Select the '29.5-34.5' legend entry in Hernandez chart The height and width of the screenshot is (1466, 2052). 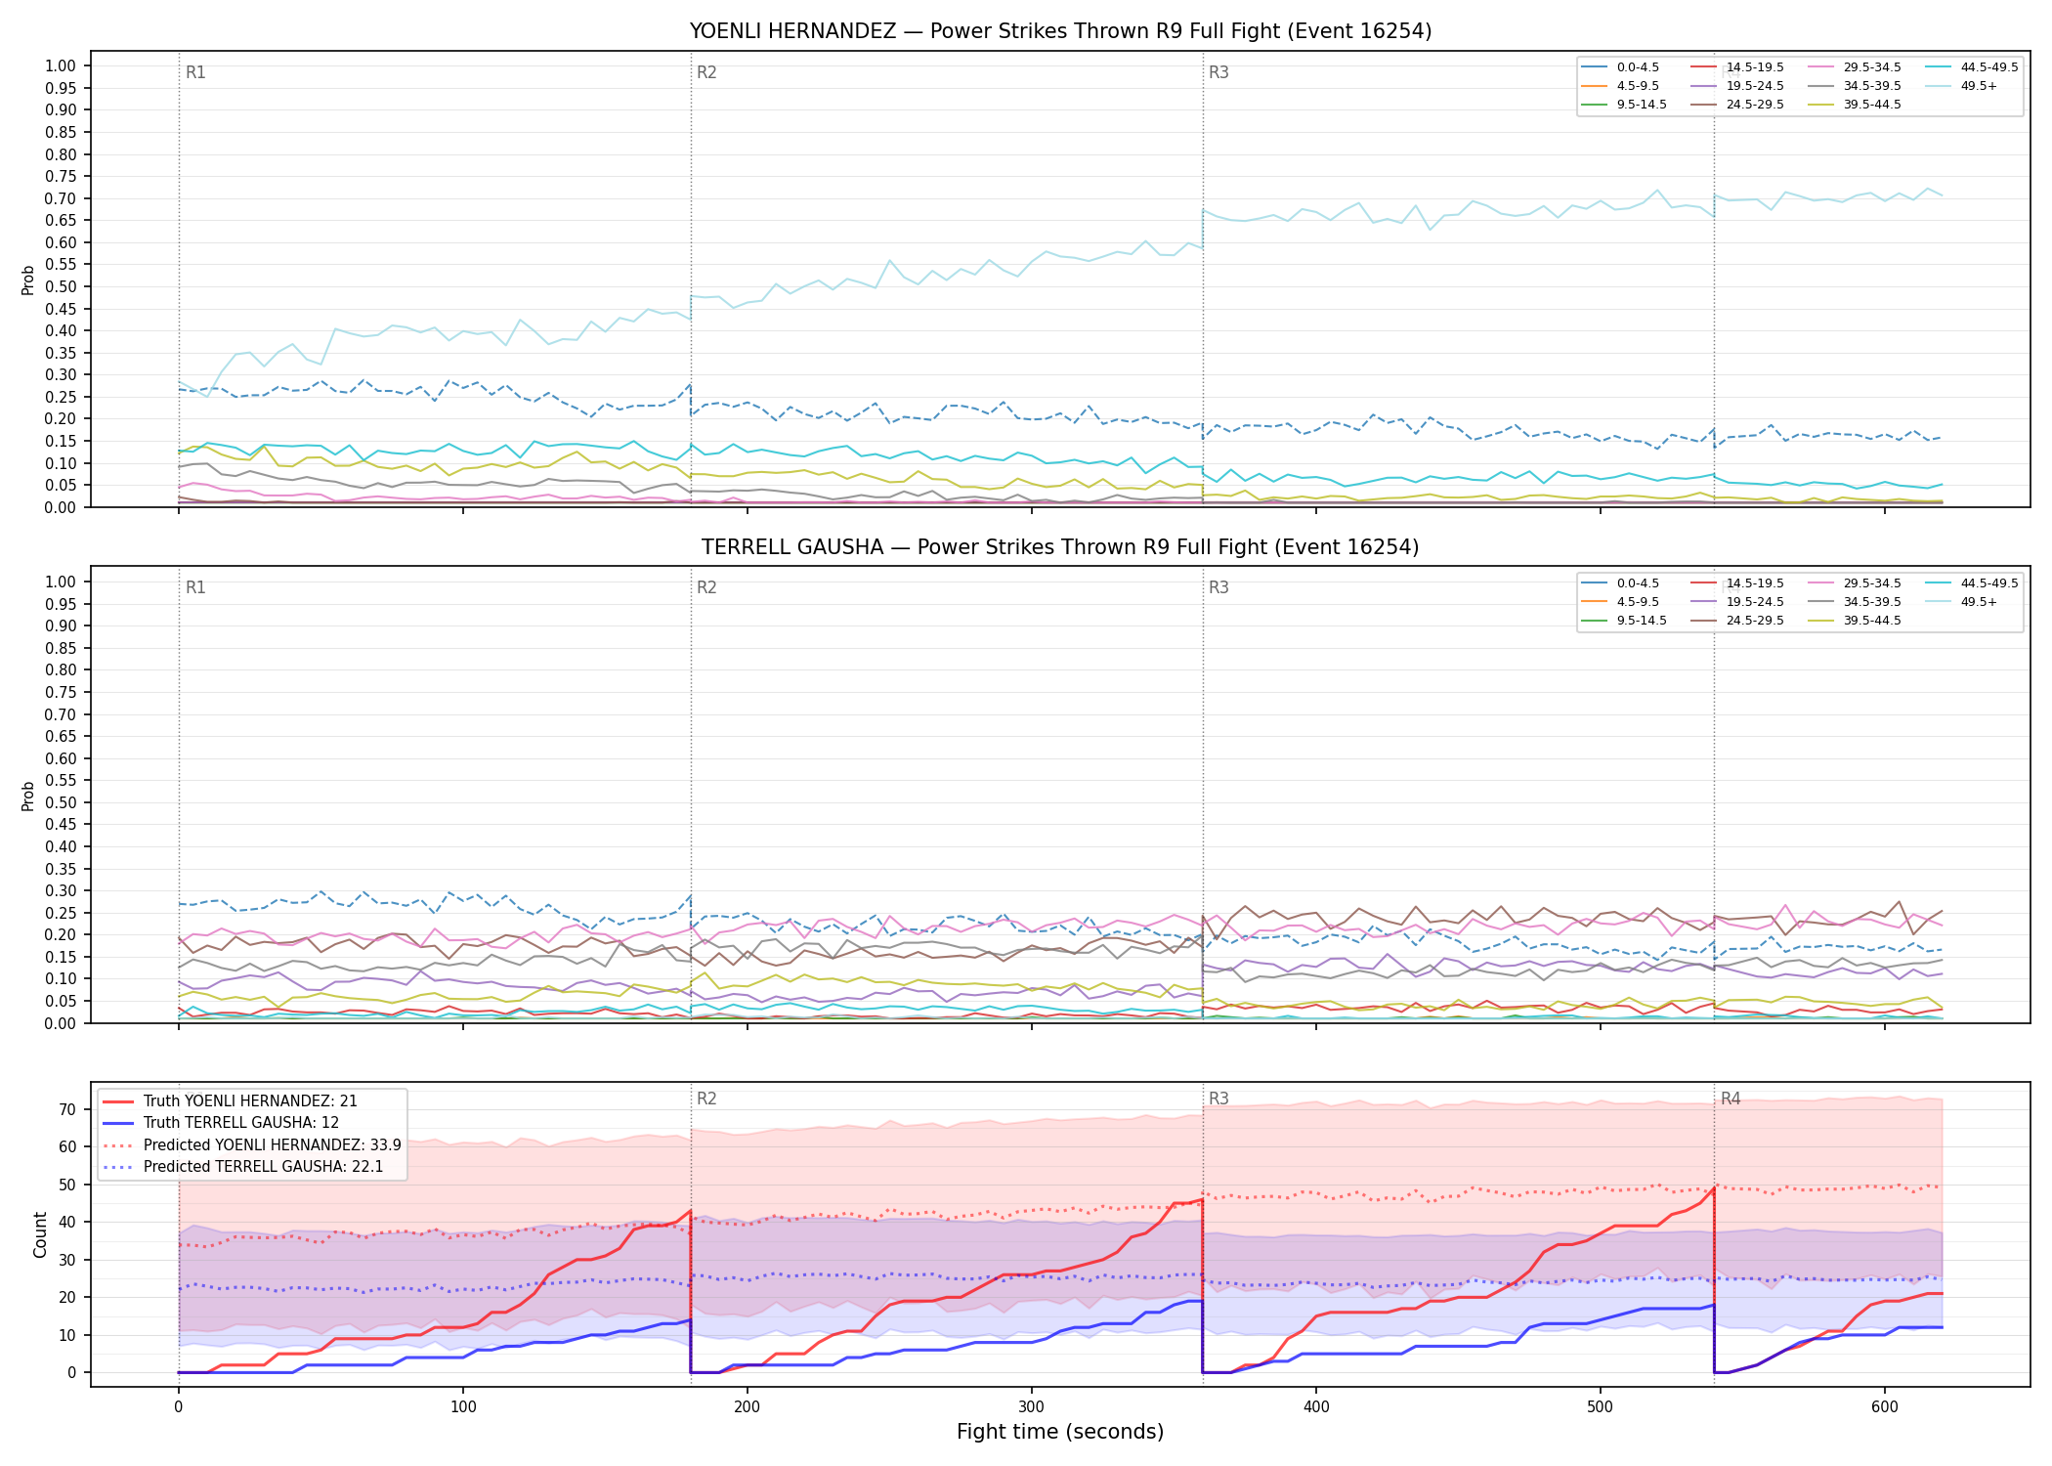tap(1855, 67)
